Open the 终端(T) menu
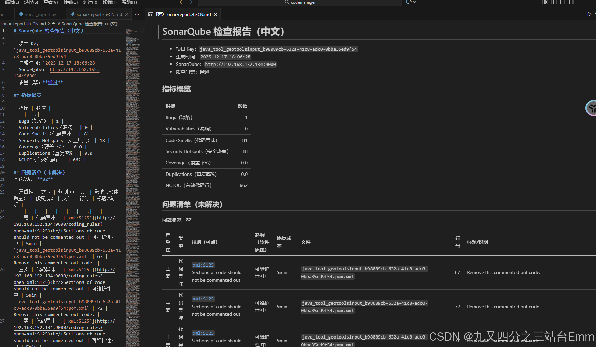Screen dimensions: 596x347 click(x=109, y=2)
